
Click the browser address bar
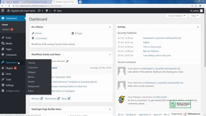point(101,6)
